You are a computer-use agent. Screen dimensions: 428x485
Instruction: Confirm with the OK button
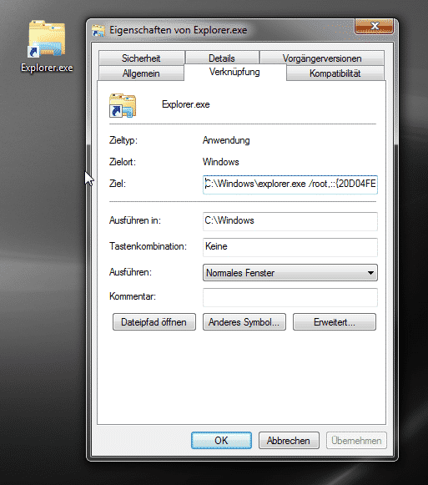221,440
